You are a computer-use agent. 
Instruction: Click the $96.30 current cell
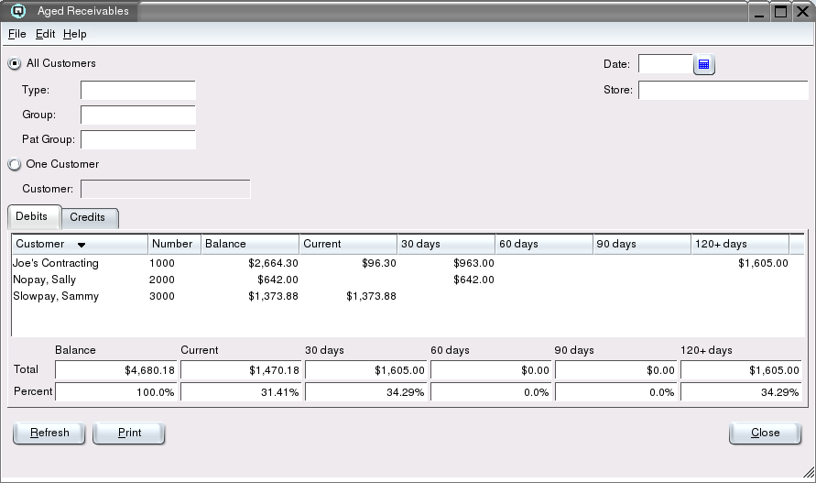379,263
